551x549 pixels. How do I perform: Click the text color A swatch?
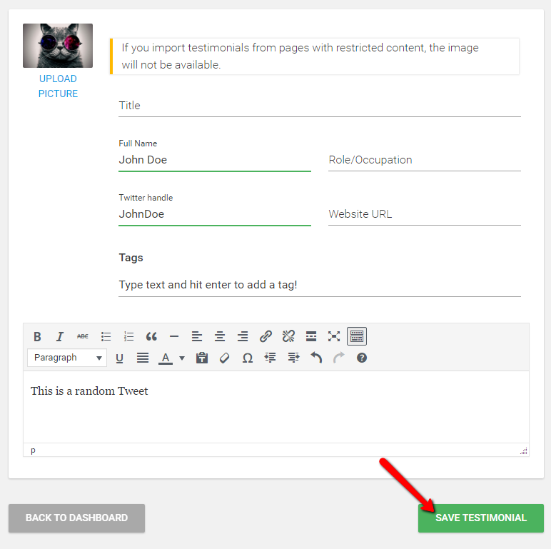(x=166, y=358)
